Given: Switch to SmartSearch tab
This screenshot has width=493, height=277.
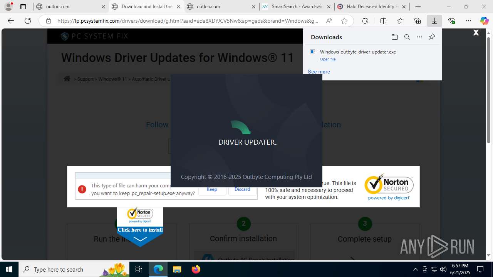Looking at the screenshot, I should (x=297, y=7).
